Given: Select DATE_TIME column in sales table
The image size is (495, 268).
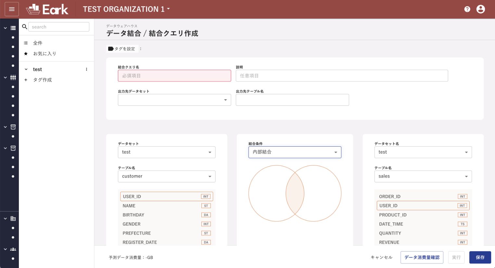Looking at the screenshot, I should 423,224.
